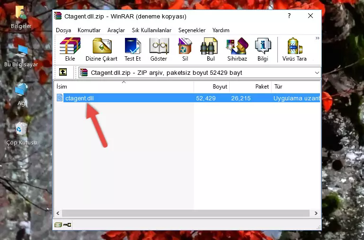Image resolution: width=364 pixels, height=240 pixels.
Task: Sort by Paket column header
Action: 250,87
